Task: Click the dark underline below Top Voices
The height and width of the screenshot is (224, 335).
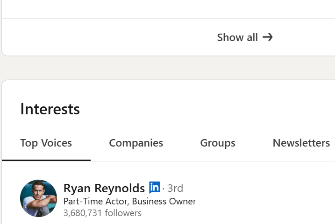Action: tap(46, 160)
